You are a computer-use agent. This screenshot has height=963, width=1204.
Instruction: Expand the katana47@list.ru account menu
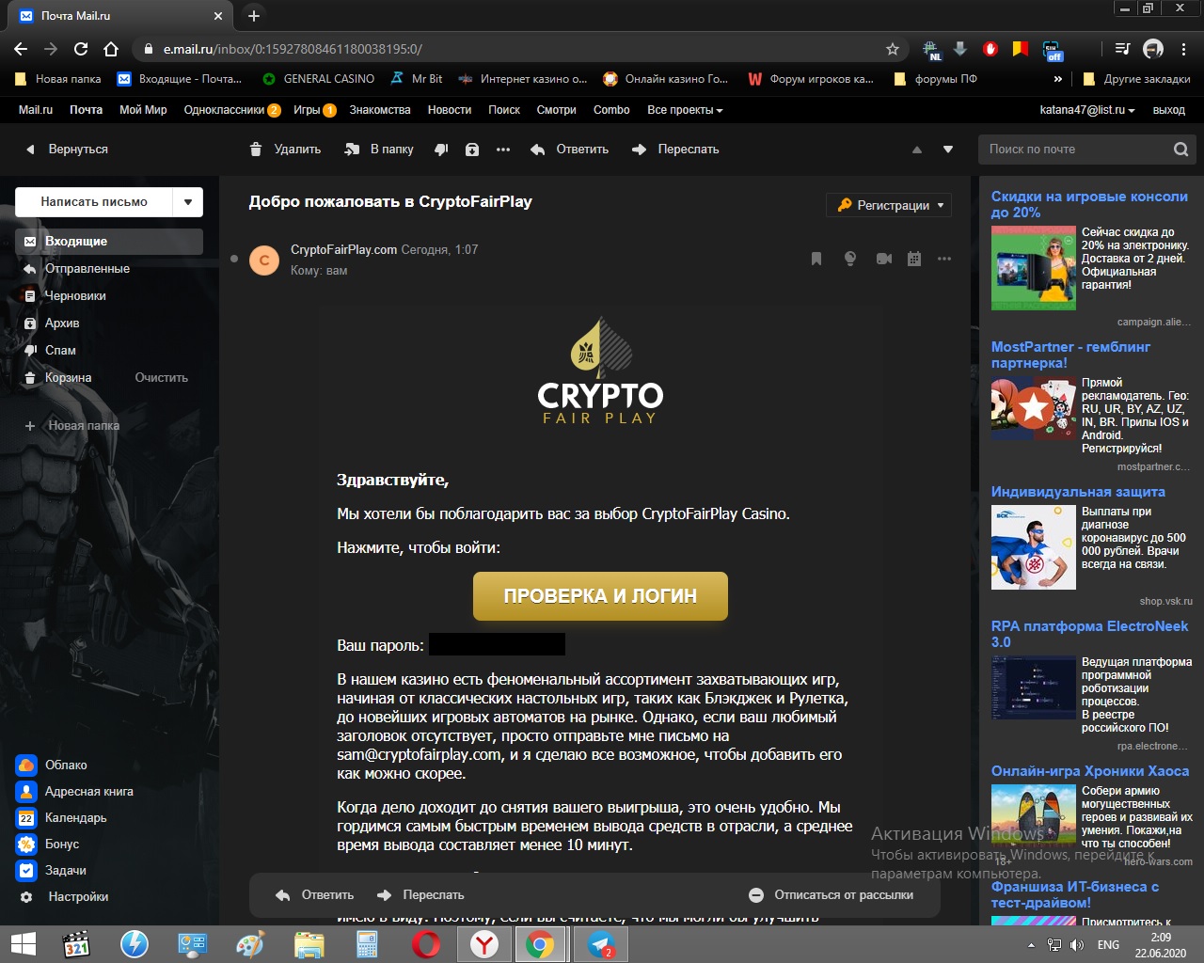pos(1087,110)
